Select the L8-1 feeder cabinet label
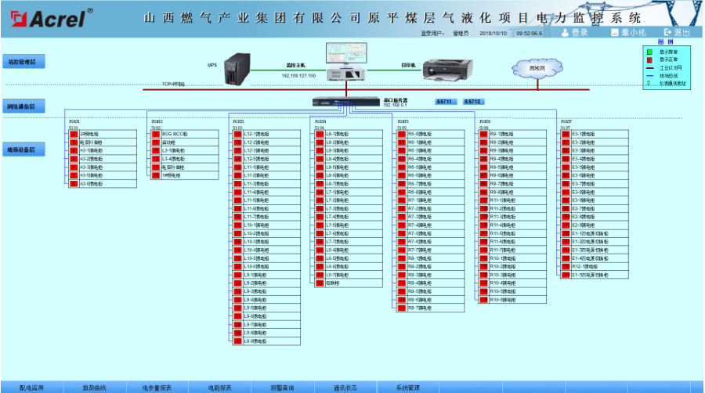 coord(337,134)
